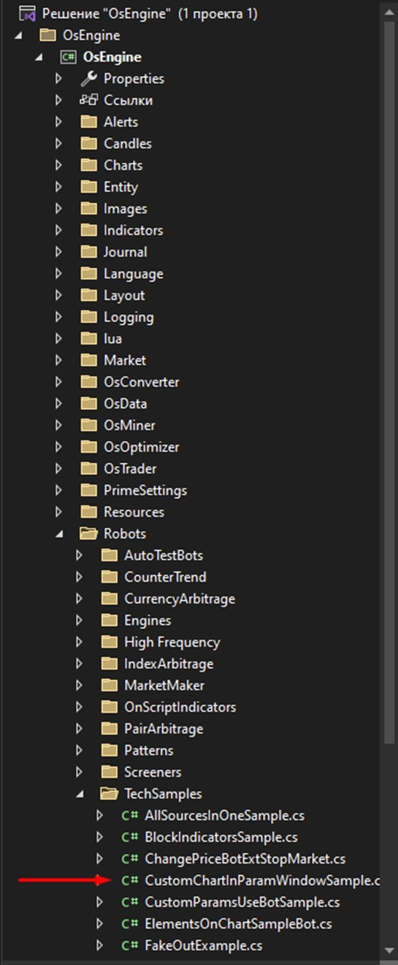Click the folder icon beside OsOptimizer
This screenshot has height=965, width=398.
88,447
